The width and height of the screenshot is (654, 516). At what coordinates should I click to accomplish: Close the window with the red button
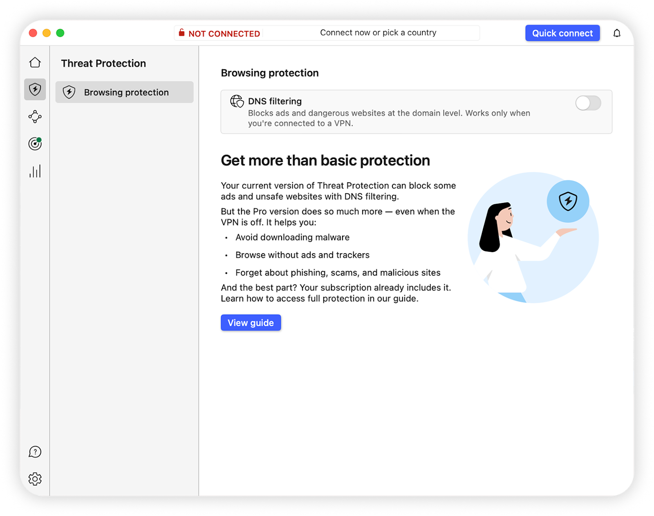point(33,33)
